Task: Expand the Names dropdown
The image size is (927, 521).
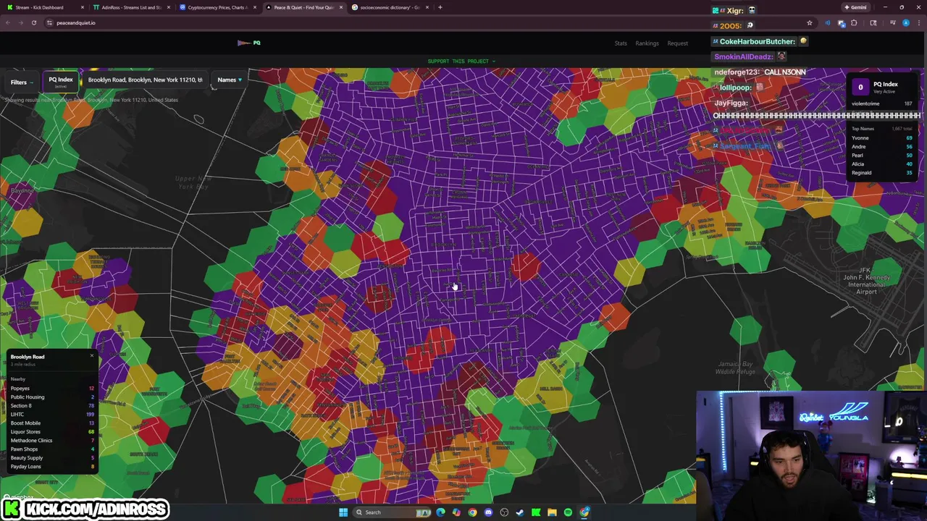Action: [x=230, y=80]
